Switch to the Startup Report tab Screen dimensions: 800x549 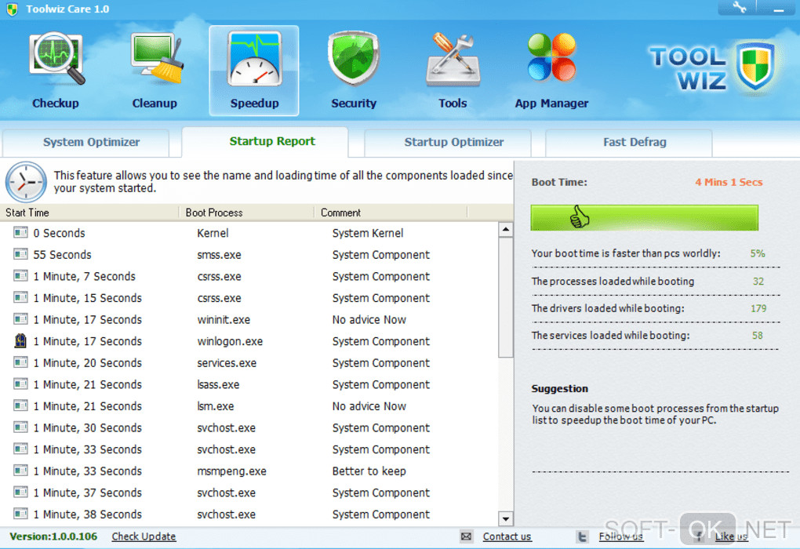[265, 142]
